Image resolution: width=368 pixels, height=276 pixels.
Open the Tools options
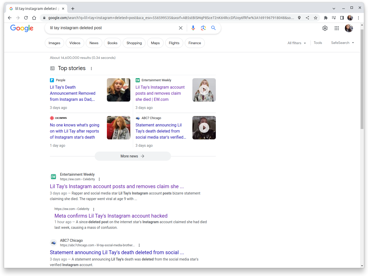click(318, 43)
